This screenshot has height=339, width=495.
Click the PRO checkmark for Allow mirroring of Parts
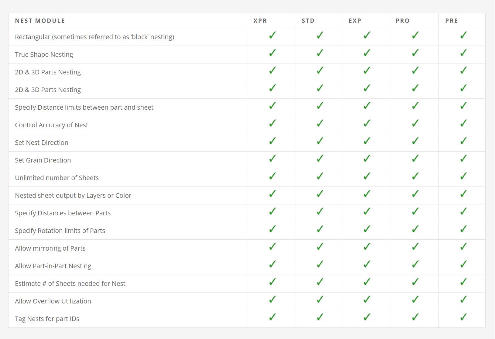(415, 247)
